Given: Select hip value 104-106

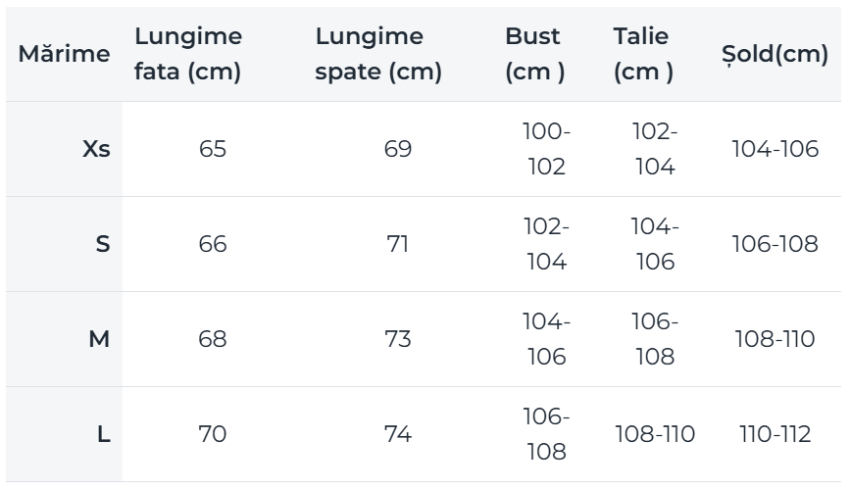Looking at the screenshot, I should [775, 149].
